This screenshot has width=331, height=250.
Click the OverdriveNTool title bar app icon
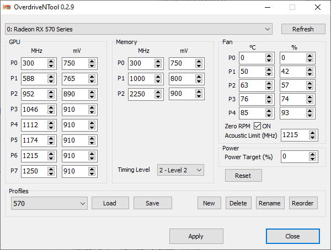pos(7,7)
